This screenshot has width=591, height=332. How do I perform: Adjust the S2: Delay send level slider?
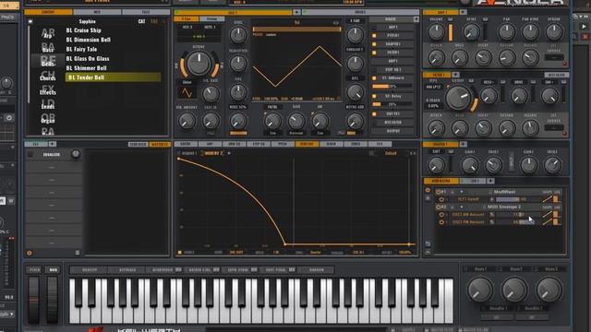(x=392, y=104)
